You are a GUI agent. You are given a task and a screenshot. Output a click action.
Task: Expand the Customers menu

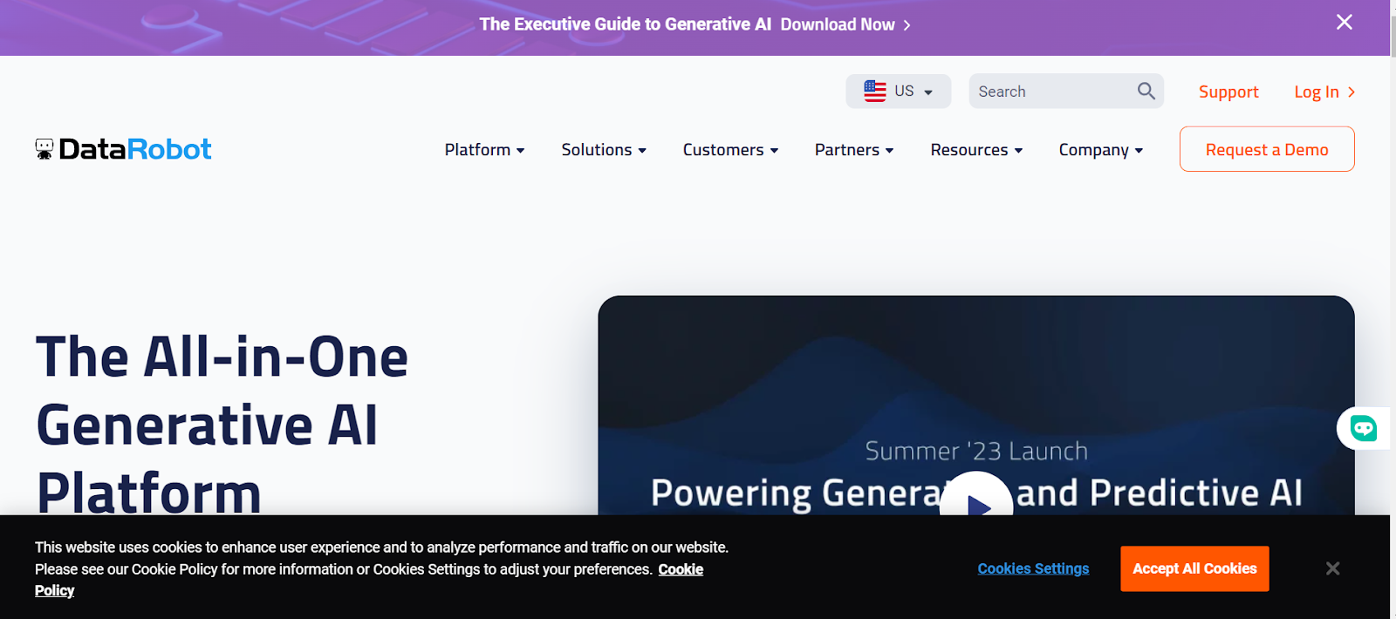point(730,150)
